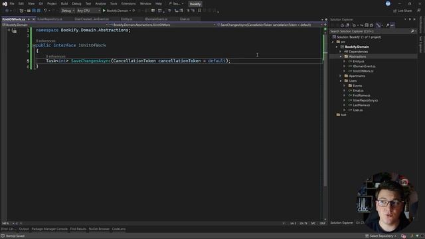Expand the Events folder
The height and width of the screenshot is (239, 425).
tap(345, 86)
